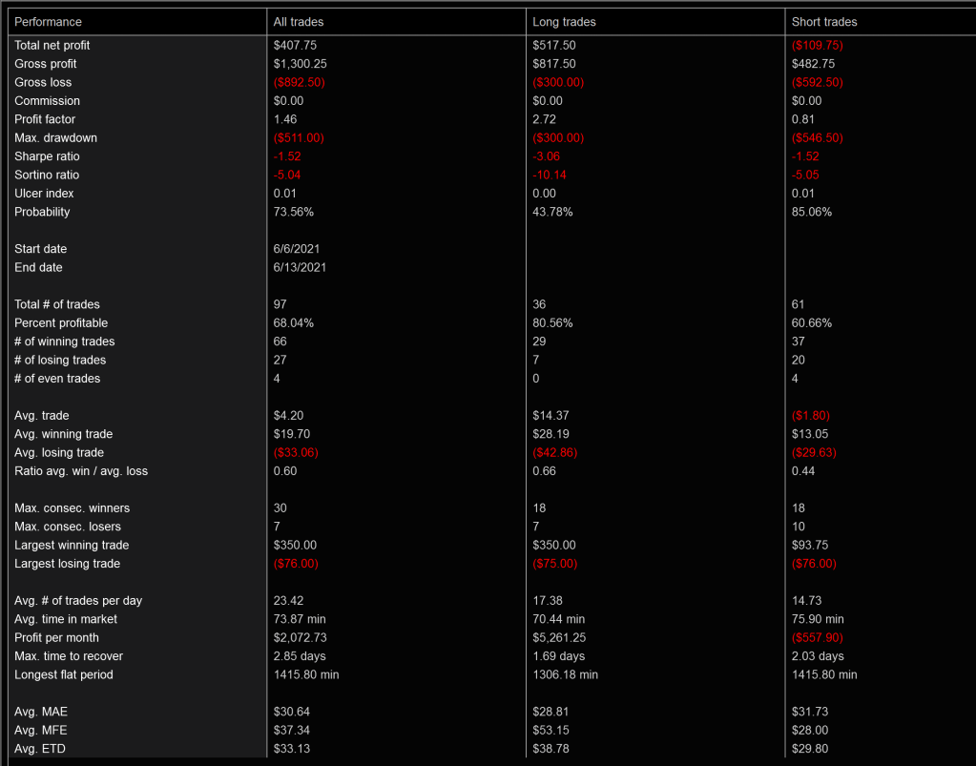The width and height of the screenshot is (976, 766).
Task: Click the Long trades column header
Action: click(564, 22)
